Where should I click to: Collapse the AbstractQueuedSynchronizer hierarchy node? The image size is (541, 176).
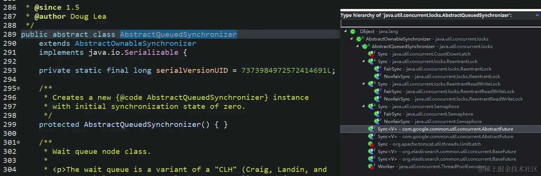tap(358, 47)
